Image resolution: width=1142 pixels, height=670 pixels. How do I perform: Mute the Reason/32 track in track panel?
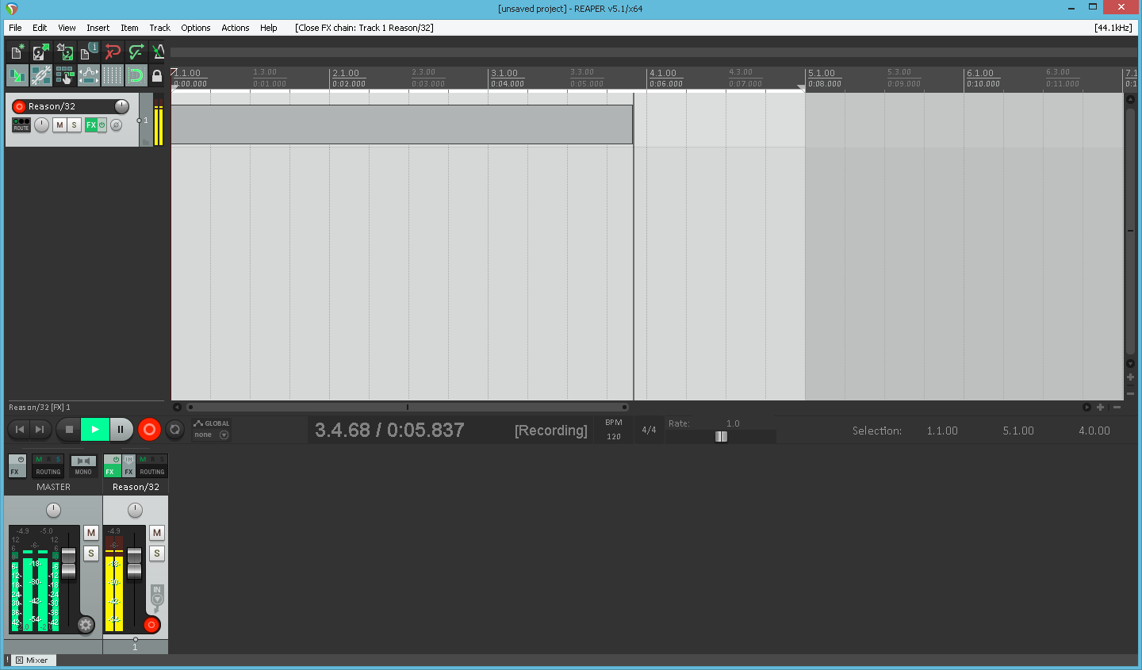(59, 124)
